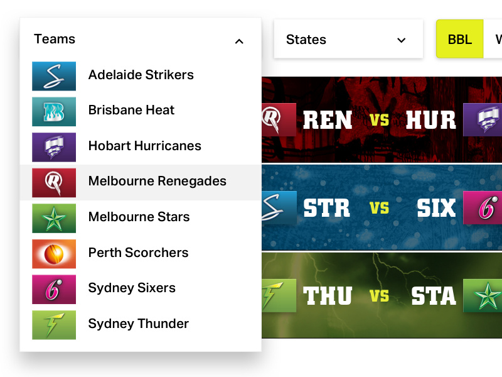Open the States dropdown

pyautogui.click(x=348, y=39)
